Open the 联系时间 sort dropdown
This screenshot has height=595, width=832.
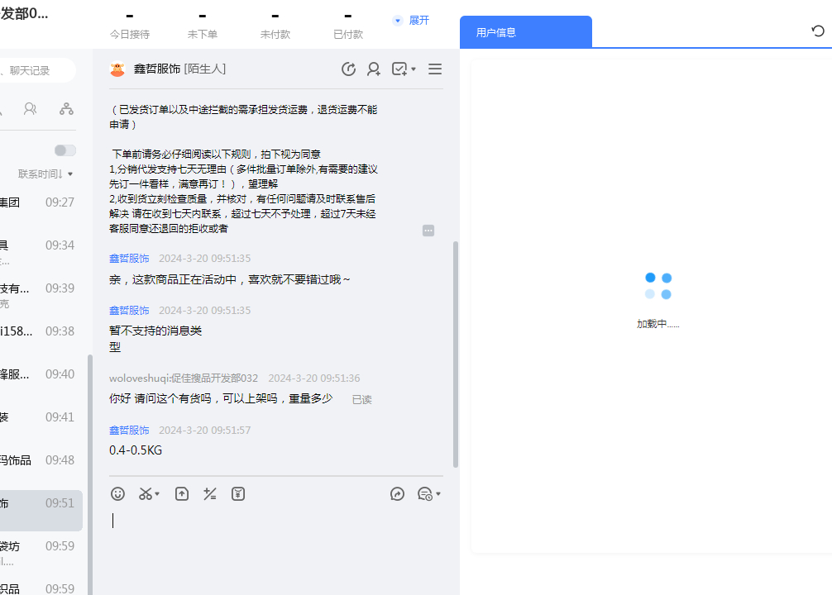(45, 174)
